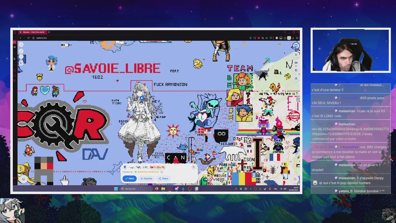
Task: Click the heart bookmark icon in the browser toolbar
Action: [271, 38]
